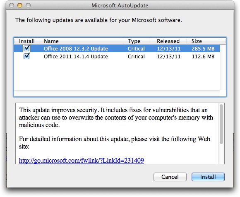Screen dimensions: 240x197
Task: Click the 285.5 MB size cell
Action: click(203, 49)
